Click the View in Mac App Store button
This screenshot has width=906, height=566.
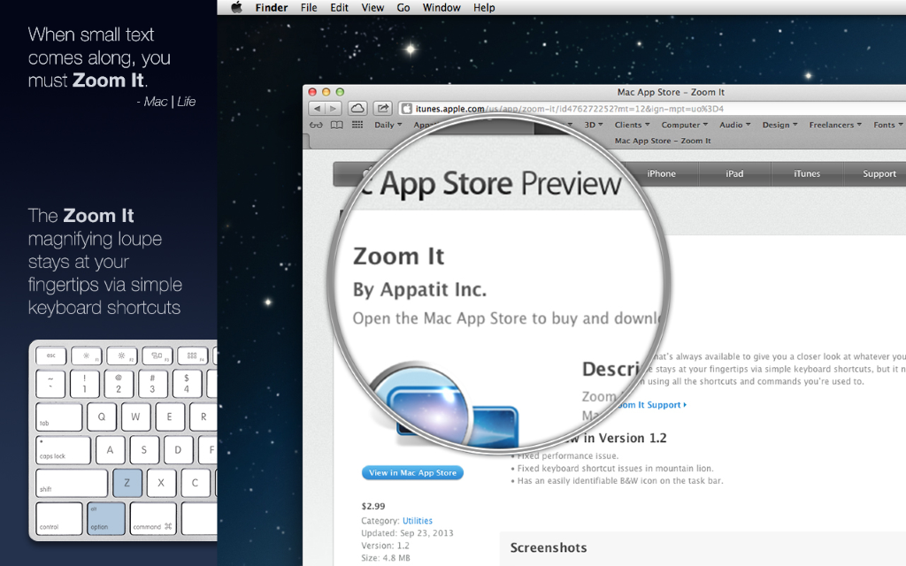(412, 472)
